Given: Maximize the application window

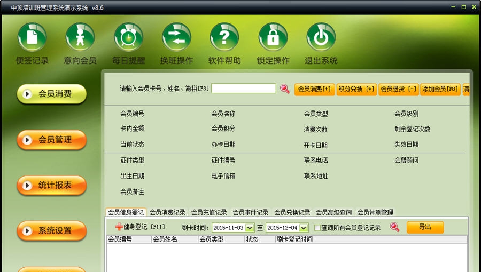Looking at the screenshot, I should (x=464, y=7).
